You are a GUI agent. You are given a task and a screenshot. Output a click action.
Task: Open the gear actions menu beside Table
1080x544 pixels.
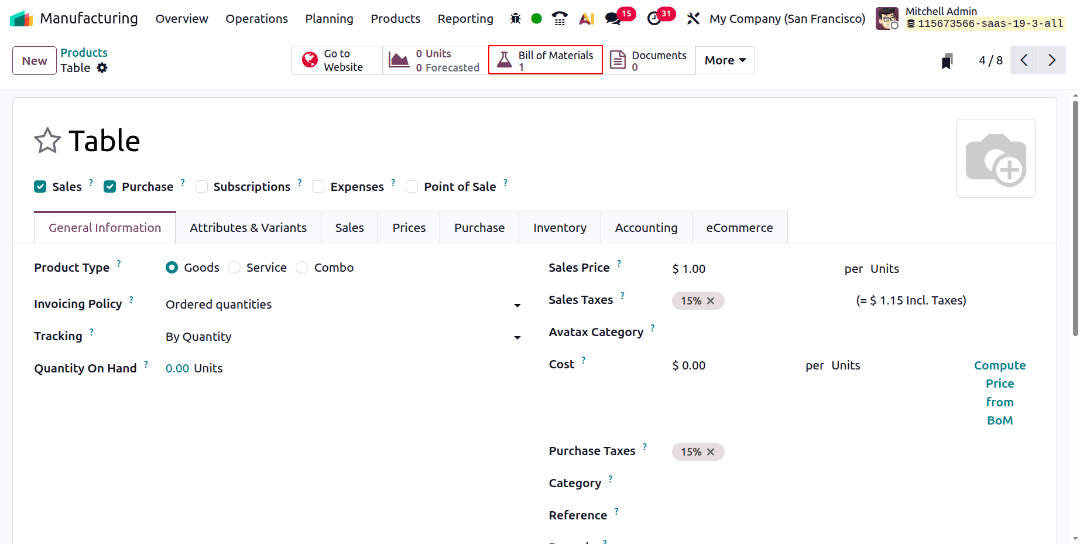coord(102,68)
